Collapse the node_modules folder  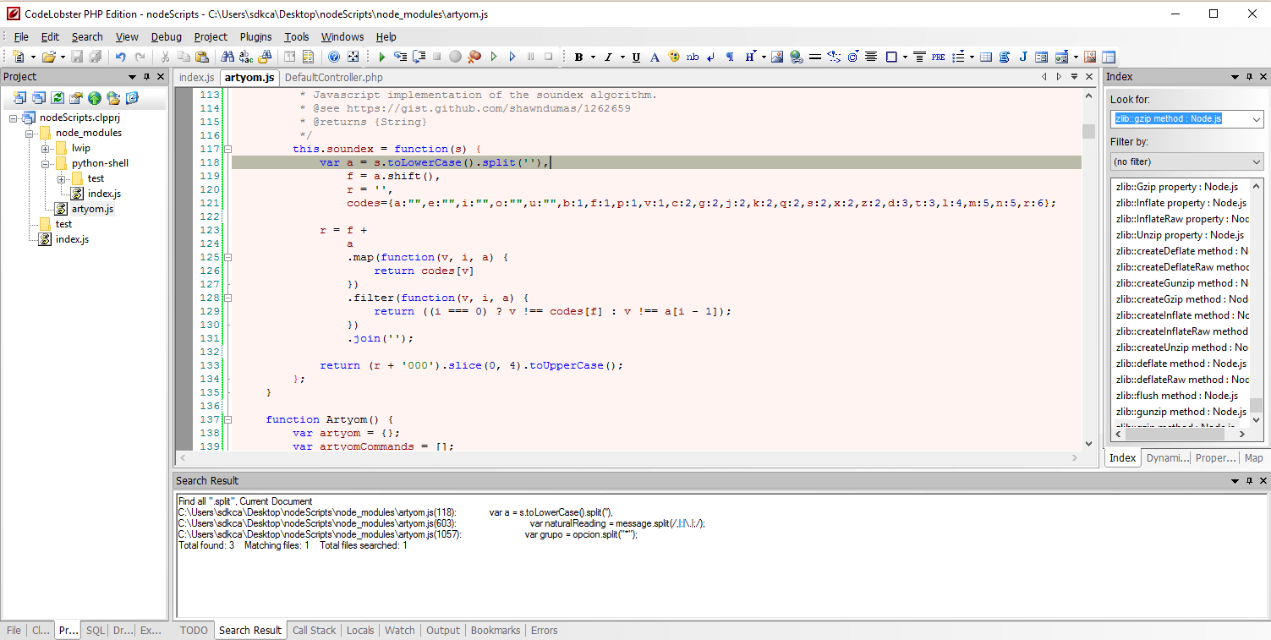pos(29,132)
